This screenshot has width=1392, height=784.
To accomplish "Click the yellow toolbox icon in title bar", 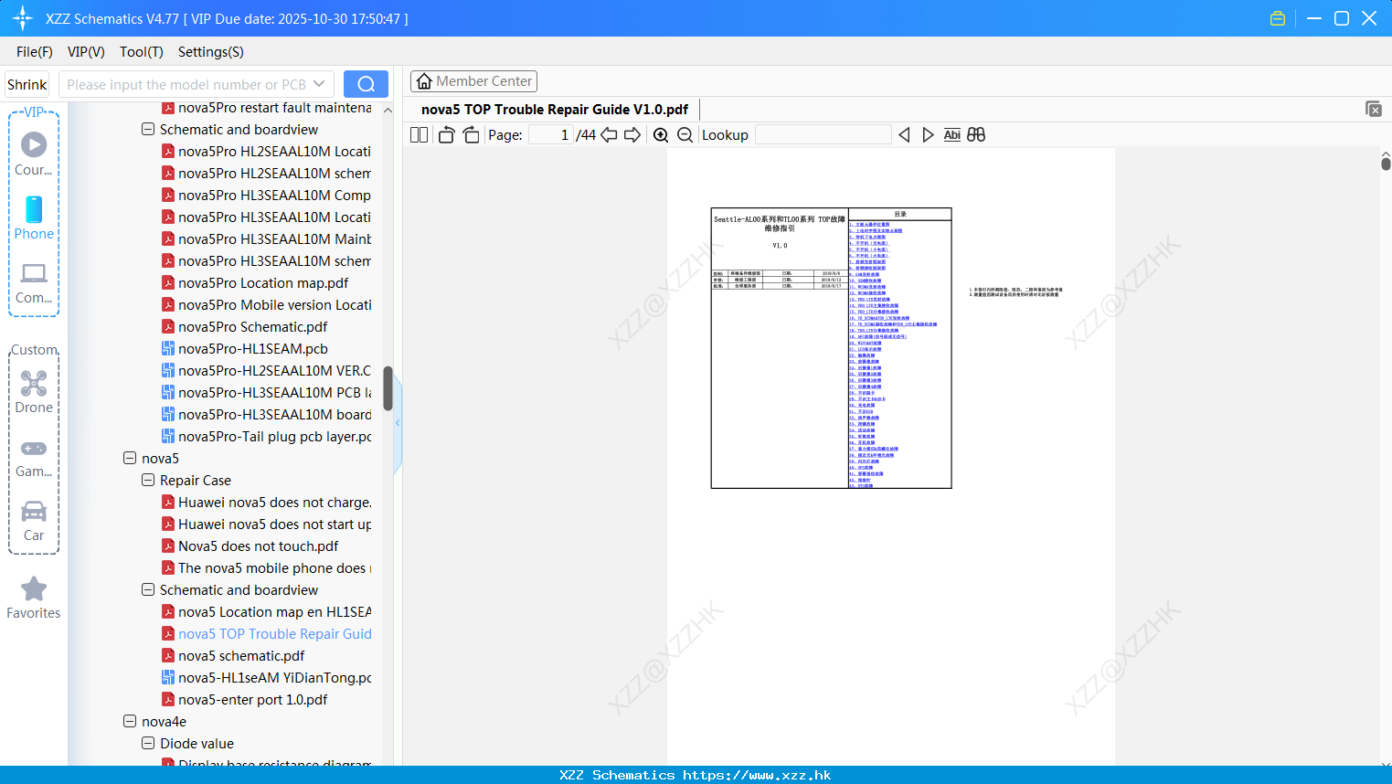I will (x=1278, y=18).
